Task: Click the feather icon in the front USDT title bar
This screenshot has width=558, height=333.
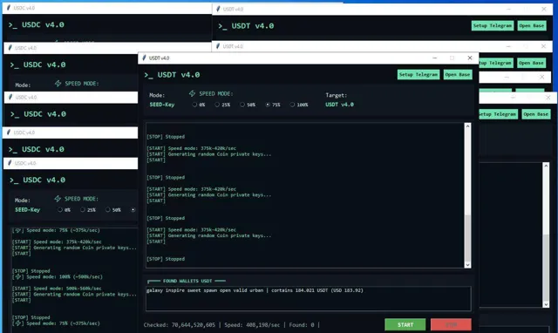Action: pos(144,58)
